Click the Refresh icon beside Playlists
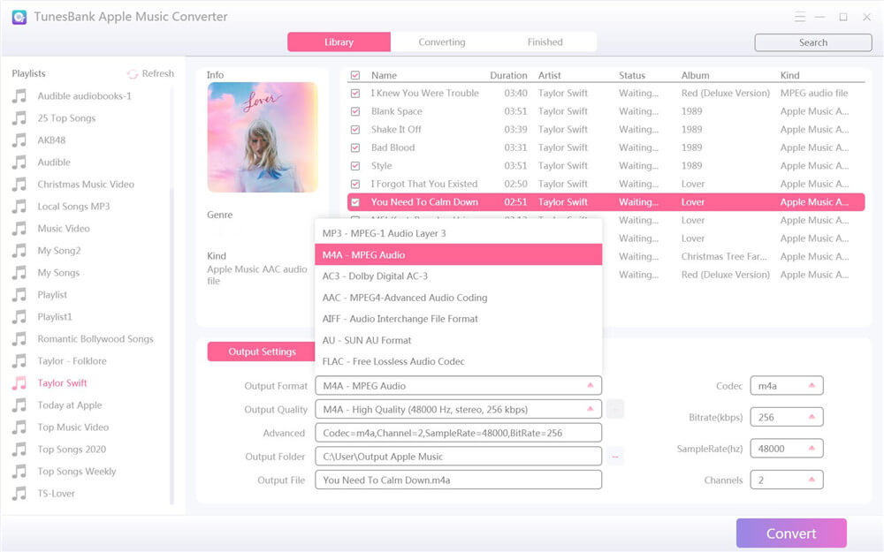The image size is (884, 552). tap(133, 74)
